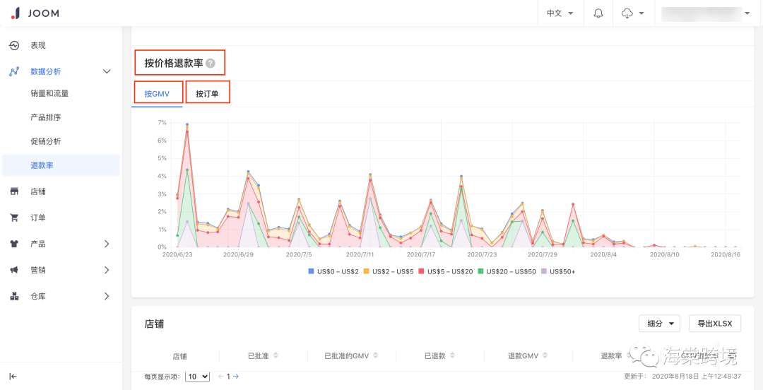
Task: Sort table by 已批准的GMV column
Action: [375, 355]
